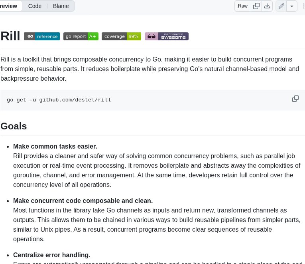Switch to the Preview tab
This screenshot has width=305, height=264.
(9, 6)
